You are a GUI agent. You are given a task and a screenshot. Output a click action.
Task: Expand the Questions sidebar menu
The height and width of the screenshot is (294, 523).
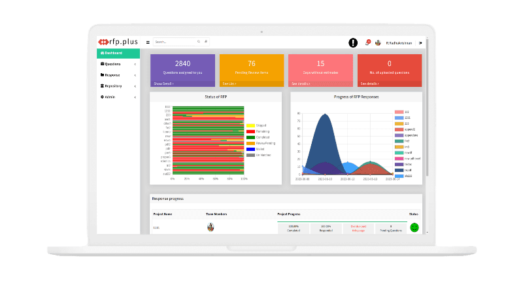(118, 64)
